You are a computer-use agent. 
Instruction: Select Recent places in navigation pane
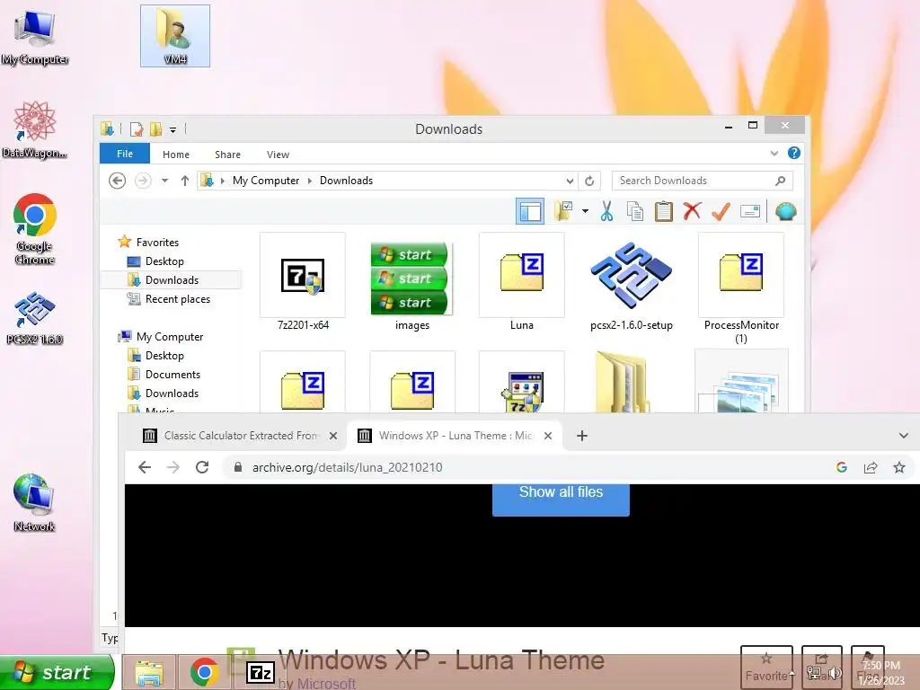[x=177, y=298]
